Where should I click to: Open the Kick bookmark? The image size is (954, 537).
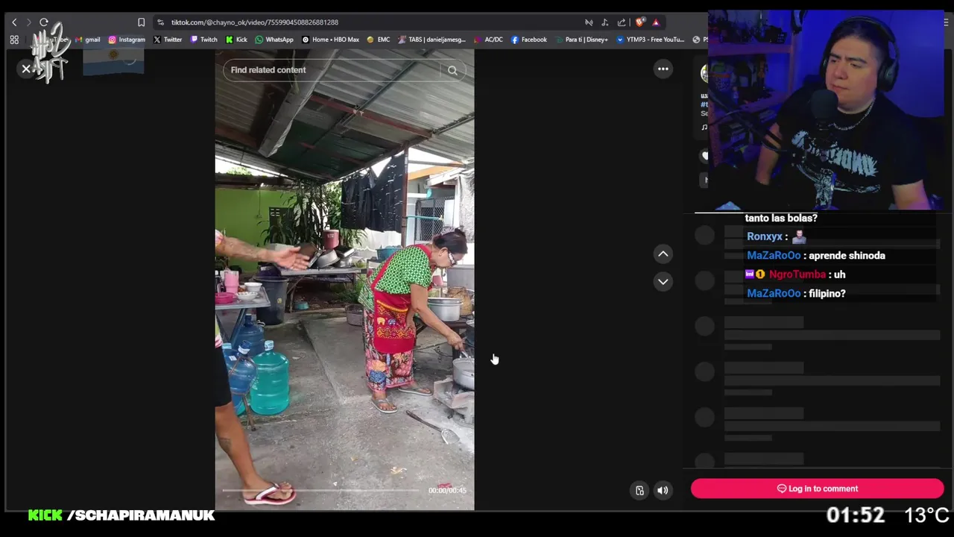coord(236,40)
